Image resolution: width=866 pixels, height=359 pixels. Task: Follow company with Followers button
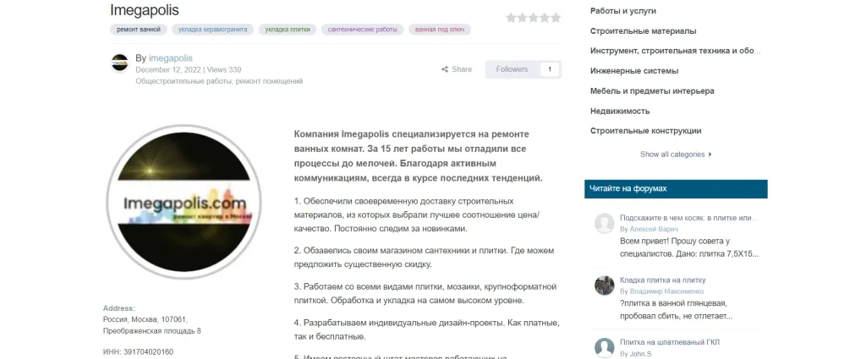coord(512,69)
